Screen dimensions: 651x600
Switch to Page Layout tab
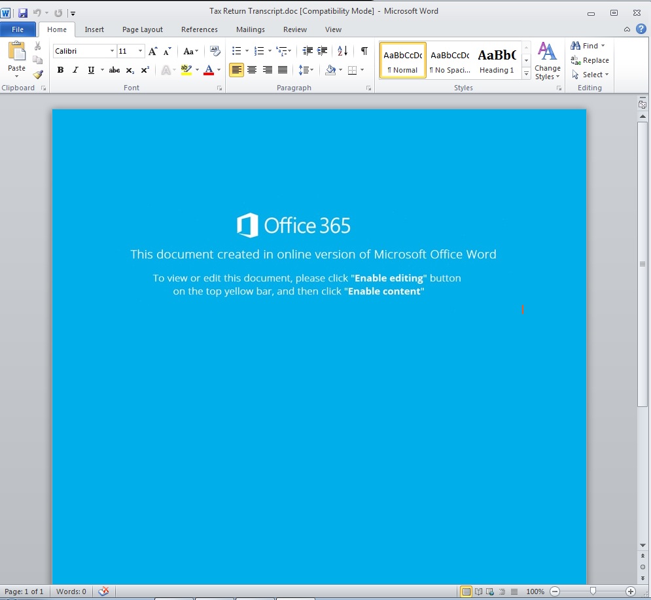(x=143, y=29)
